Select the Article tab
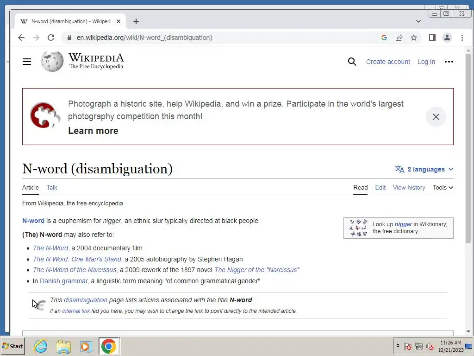 pyautogui.click(x=31, y=187)
